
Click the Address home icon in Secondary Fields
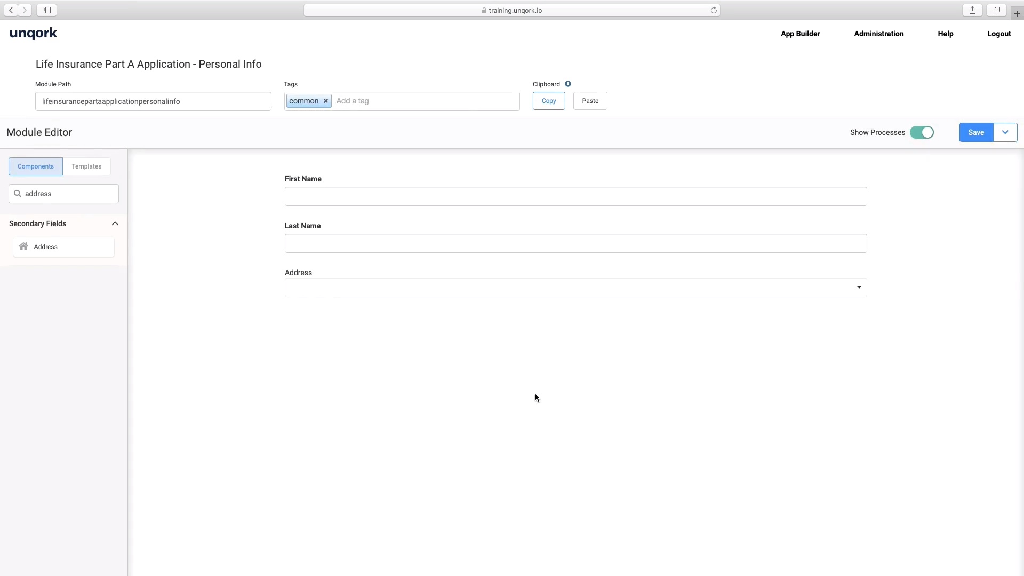[23, 246]
